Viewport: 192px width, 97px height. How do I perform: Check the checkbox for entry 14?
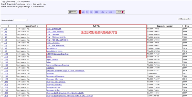[2, 65]
